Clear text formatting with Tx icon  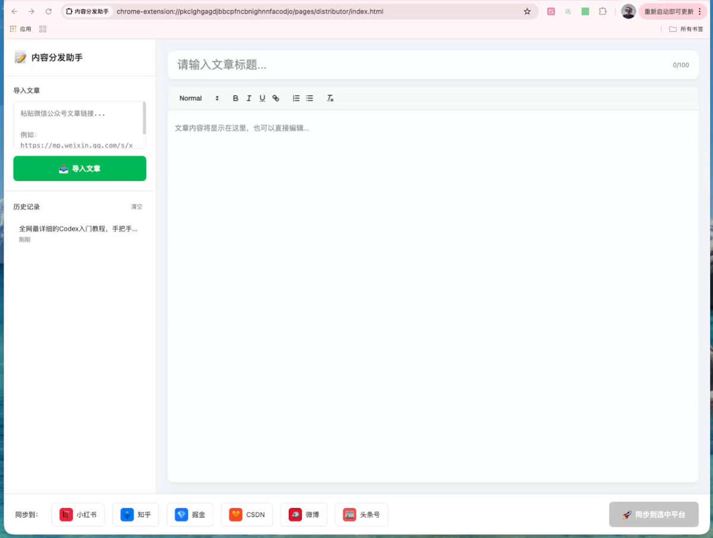(330, 99)
